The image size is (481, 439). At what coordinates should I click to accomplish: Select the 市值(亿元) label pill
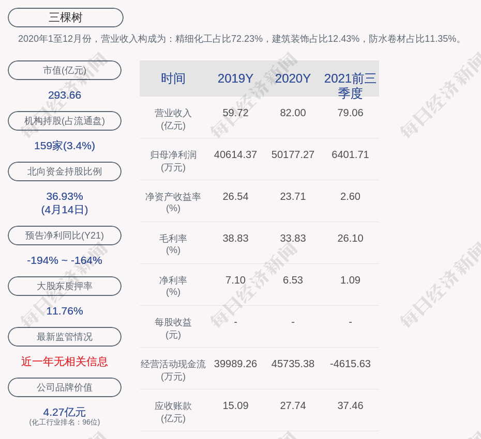[x=65, y=70]
